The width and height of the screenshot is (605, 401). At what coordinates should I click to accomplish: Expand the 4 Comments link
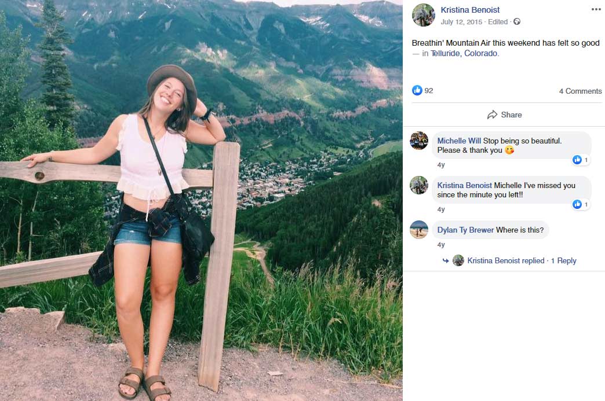pos(580,91)
